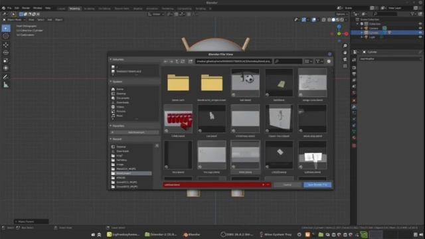Create new folder in file browser

click(191, 62)
